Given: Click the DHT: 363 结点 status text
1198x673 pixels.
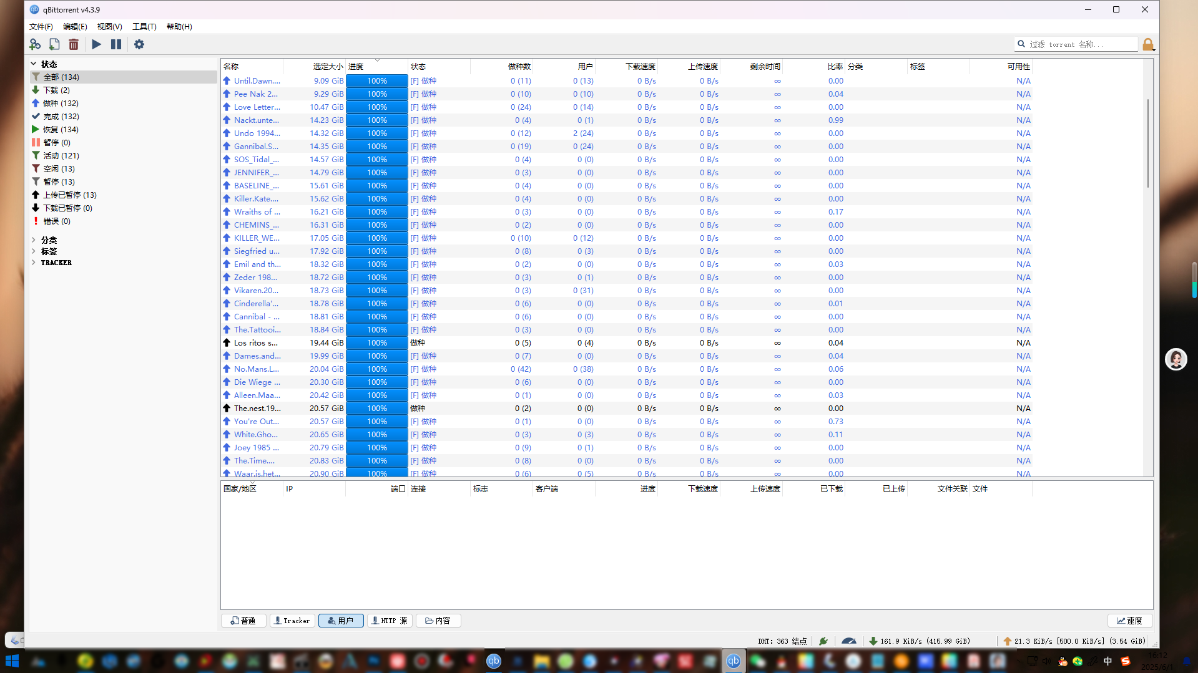Looking at the screenshot, I should 782,641.
